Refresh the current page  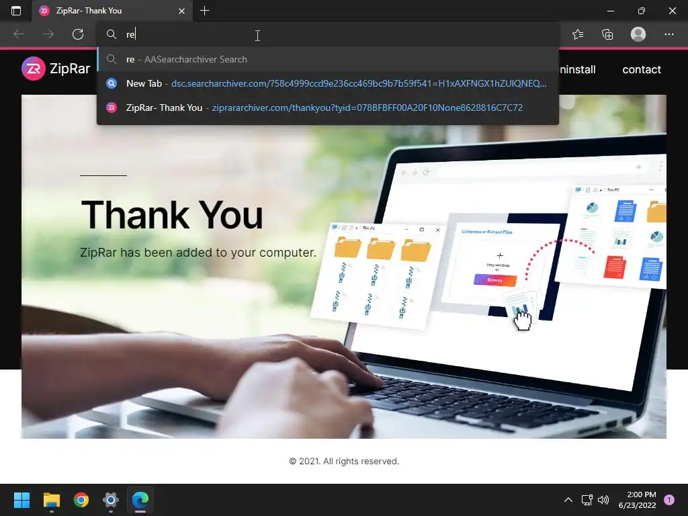[78, 34]
